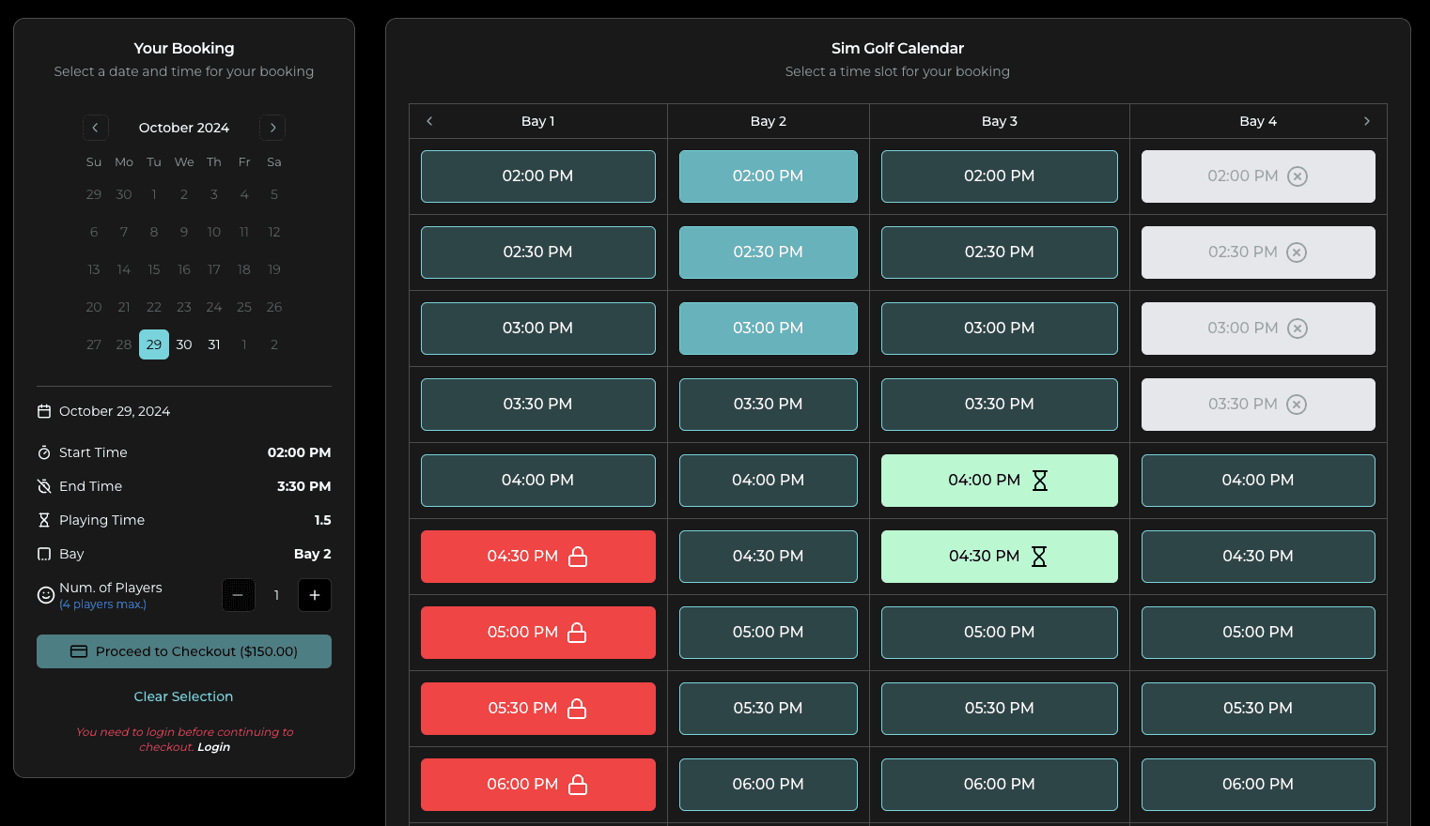1430x826 pixels.
Task: Click calendar icon beside October 29, 2024
Action: pyautogui.click(x=44, y=411)
